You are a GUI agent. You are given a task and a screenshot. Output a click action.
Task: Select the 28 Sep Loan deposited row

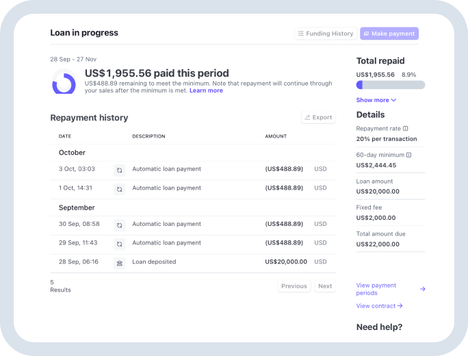pyautogui.click(x=192, y=262)
